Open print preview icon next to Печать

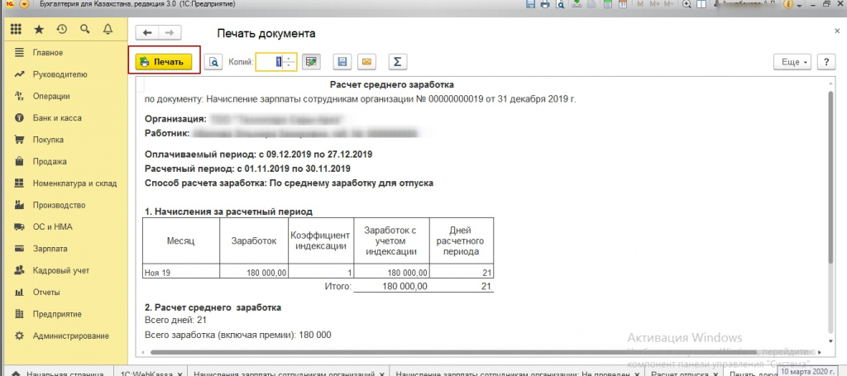pyautogui.click(x=214, y=62)
